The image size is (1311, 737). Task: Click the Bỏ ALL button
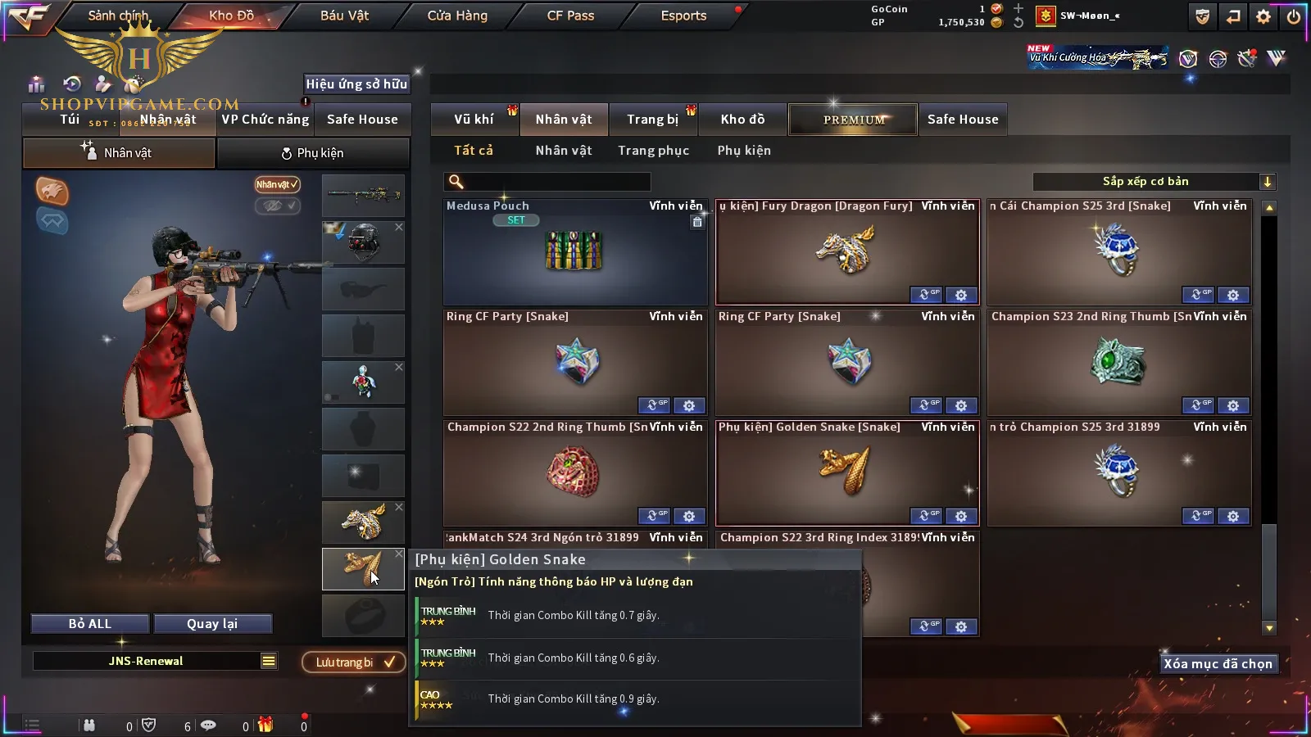click(x=90, y=624)
